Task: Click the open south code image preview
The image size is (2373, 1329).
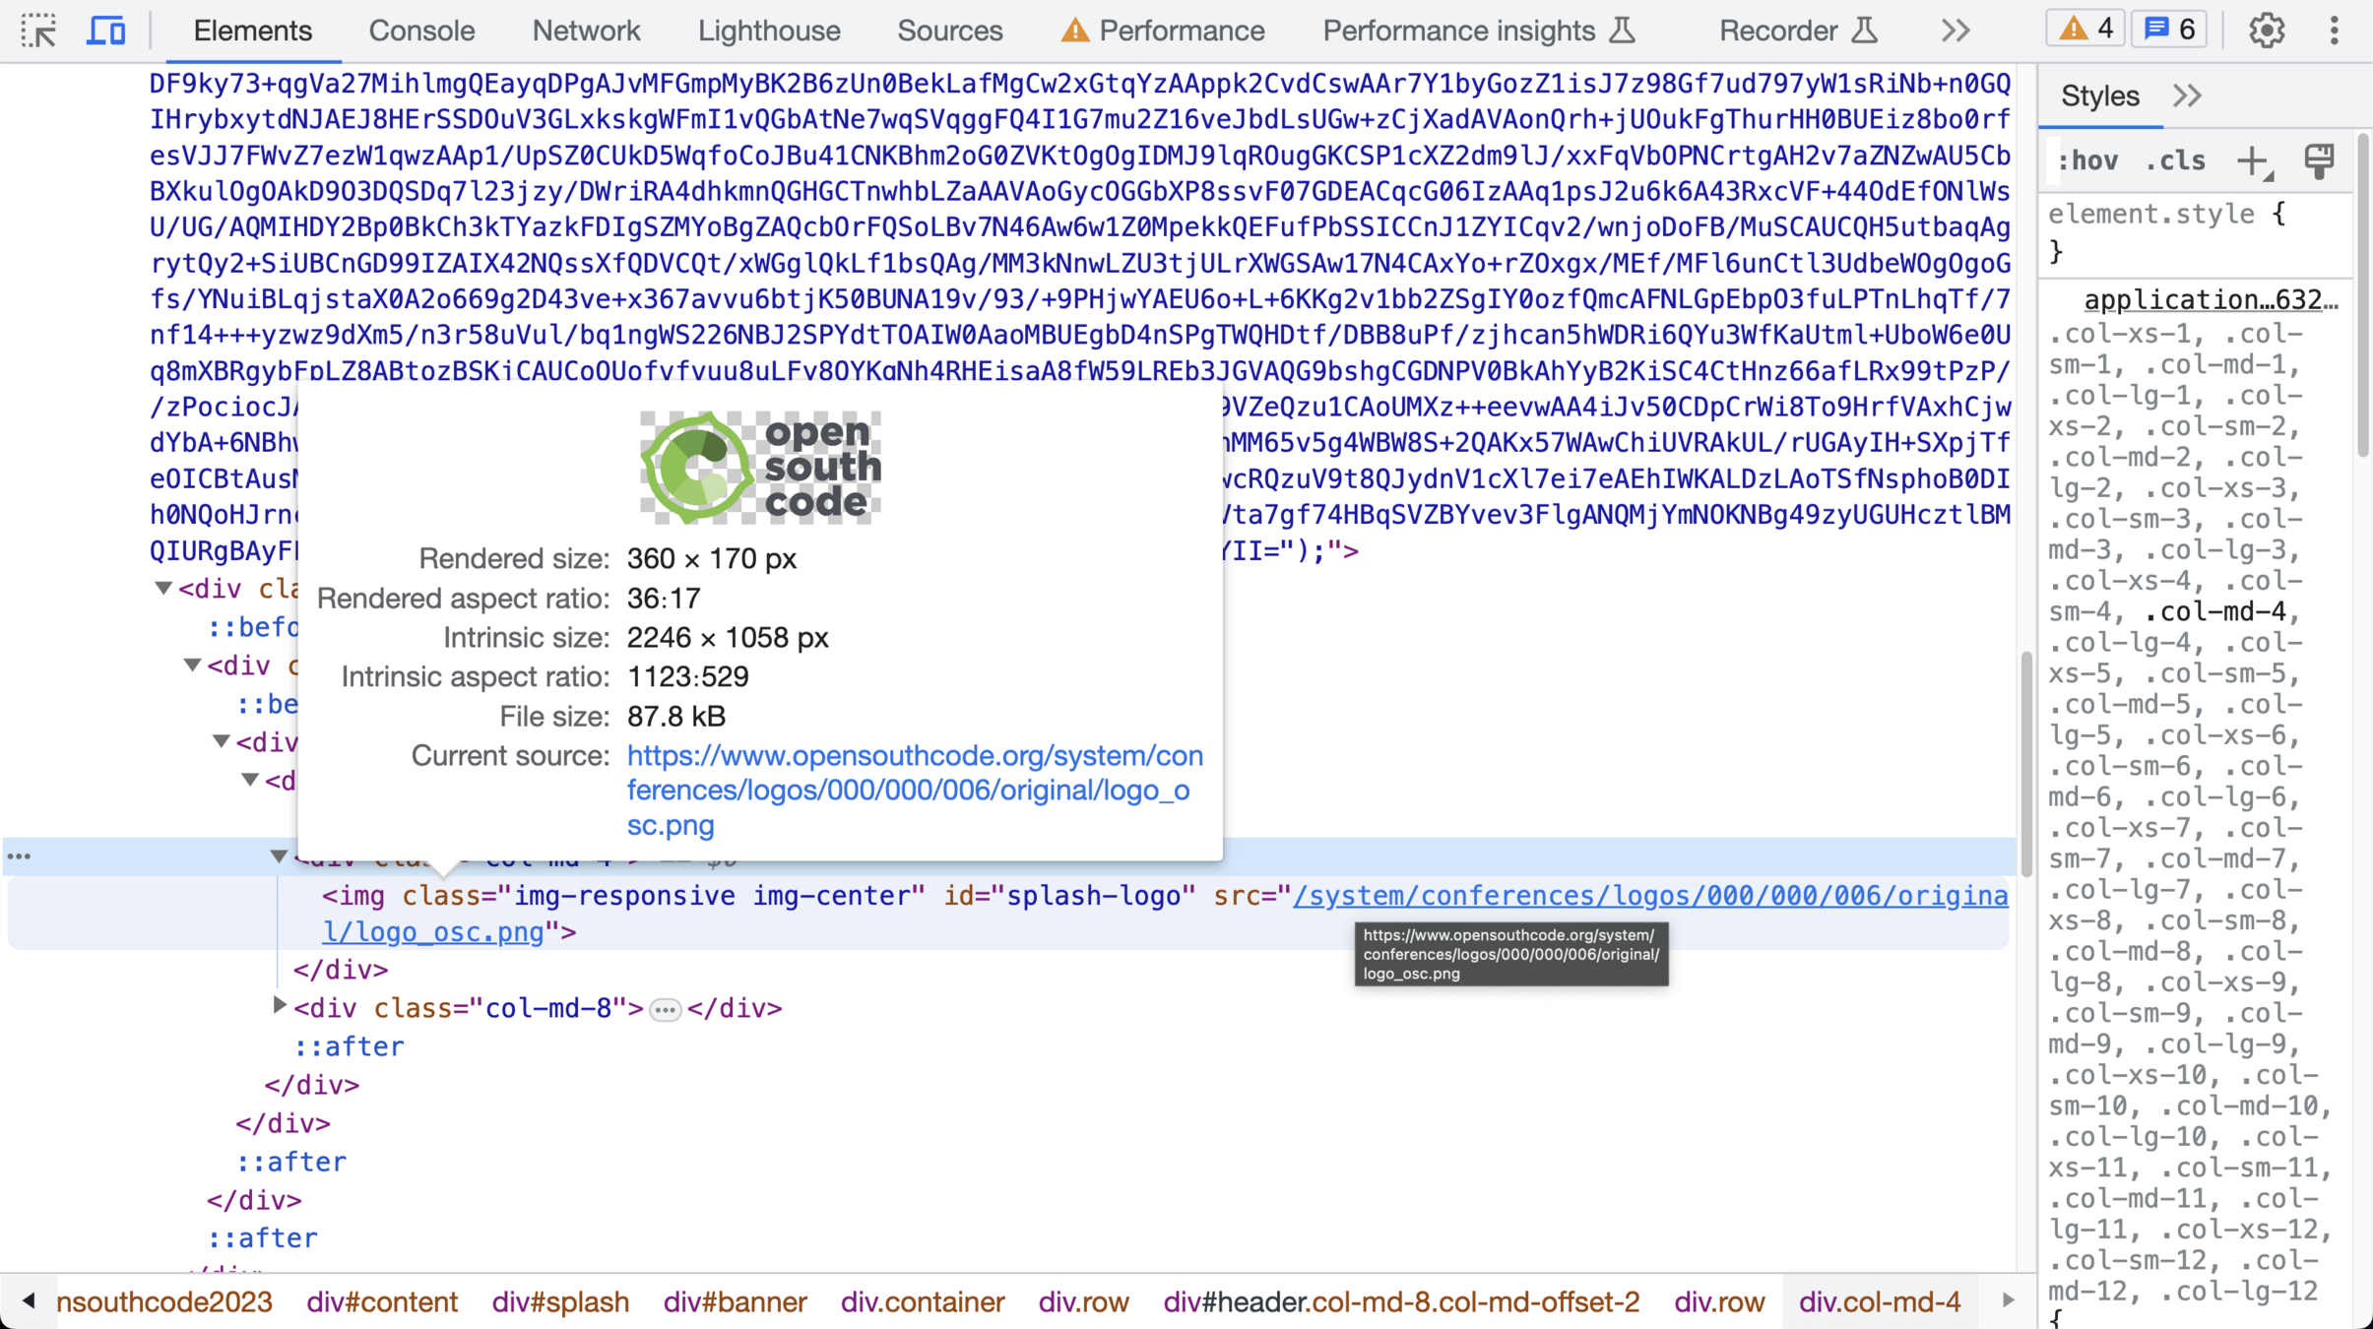Action: coord(760,467)
